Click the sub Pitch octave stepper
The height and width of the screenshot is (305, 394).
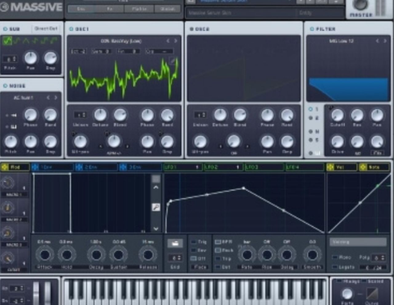pyautogui.click(x=10, y=58)
